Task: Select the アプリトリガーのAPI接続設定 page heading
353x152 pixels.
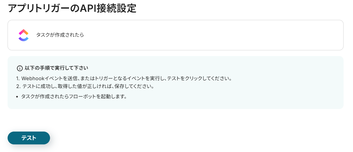Action: click(x=72, y=8)
